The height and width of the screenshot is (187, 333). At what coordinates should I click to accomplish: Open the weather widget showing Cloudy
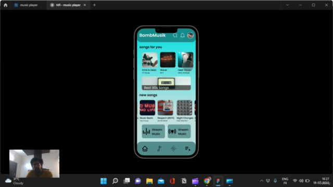coord(14,181)
